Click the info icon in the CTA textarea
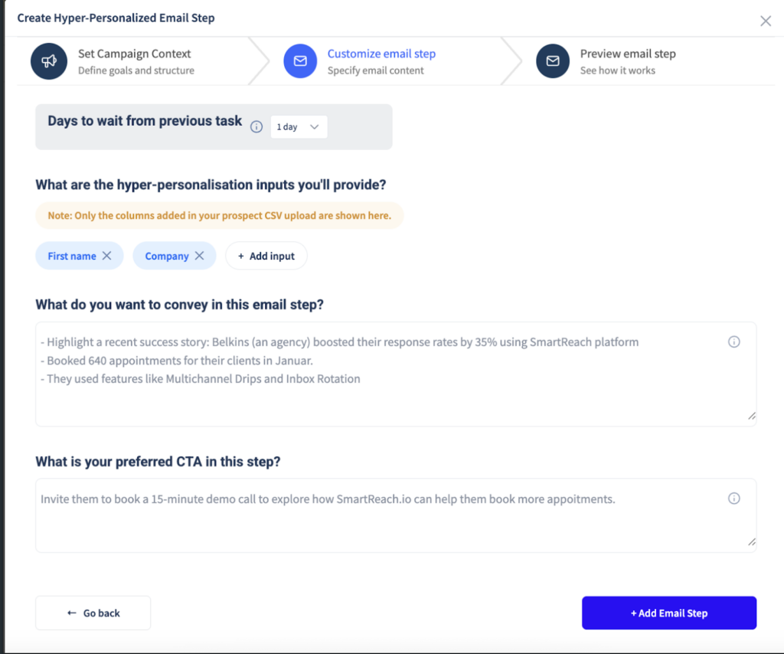Viewport: 784px width, 654px height. [734, 498]
